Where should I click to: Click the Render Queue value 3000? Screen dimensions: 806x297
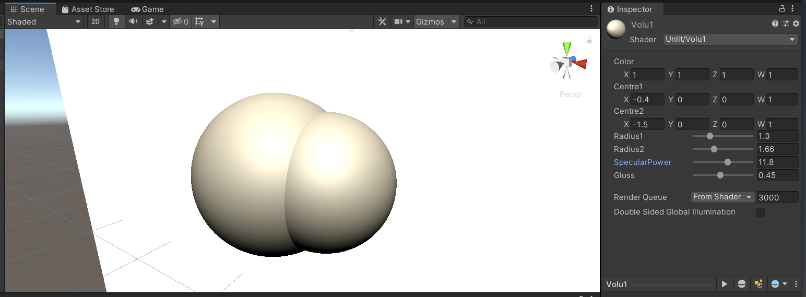777,197
